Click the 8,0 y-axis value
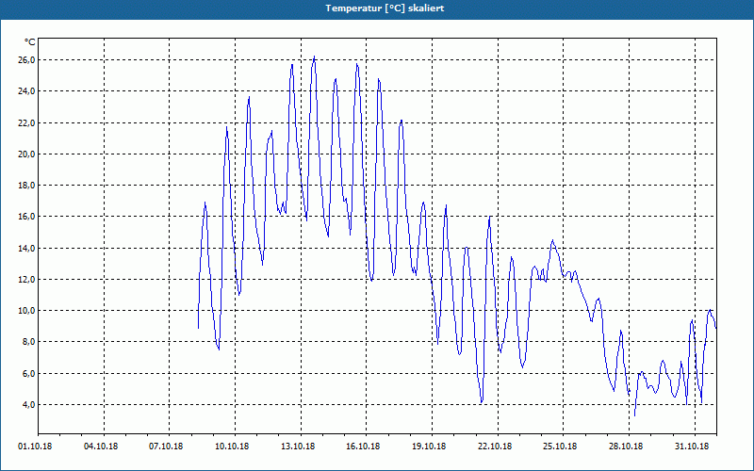 click(x=28, y=342)
